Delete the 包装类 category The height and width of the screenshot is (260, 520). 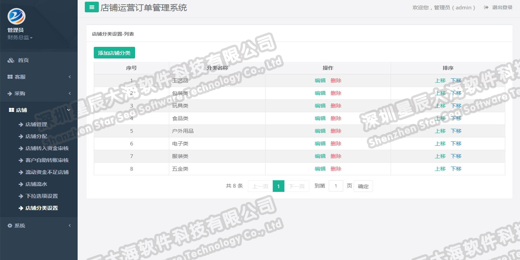point(336,93)
